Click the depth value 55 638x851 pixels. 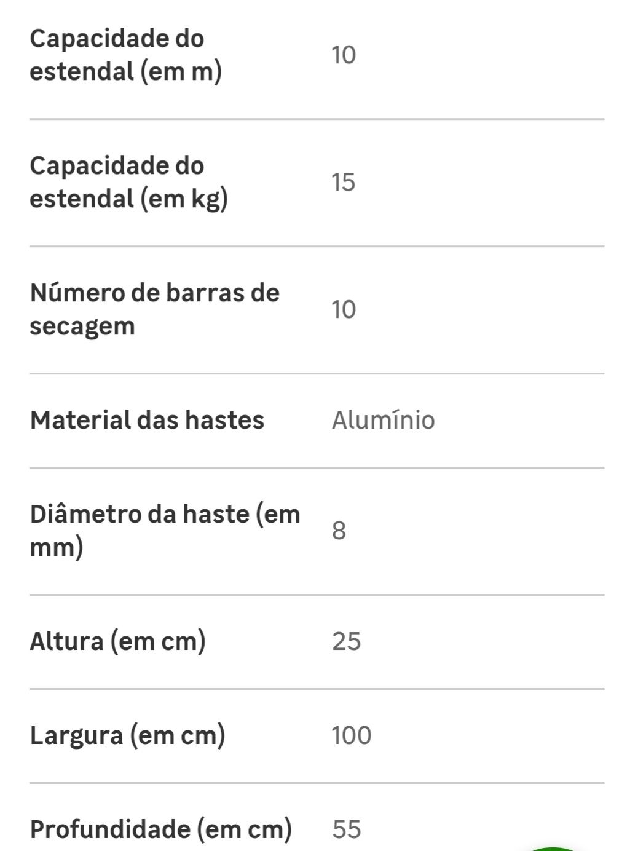[x=347, y=830]
